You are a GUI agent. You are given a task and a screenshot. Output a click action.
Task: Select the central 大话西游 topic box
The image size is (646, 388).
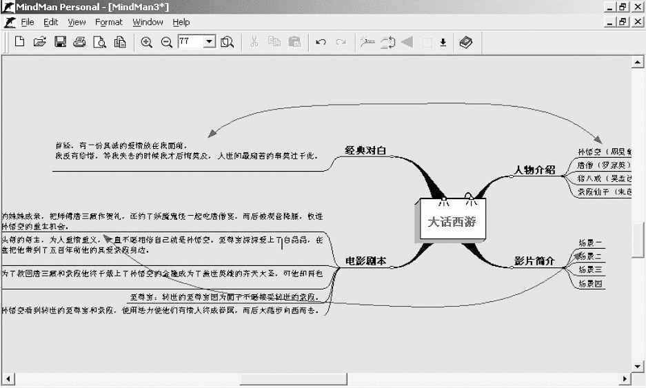452,220
